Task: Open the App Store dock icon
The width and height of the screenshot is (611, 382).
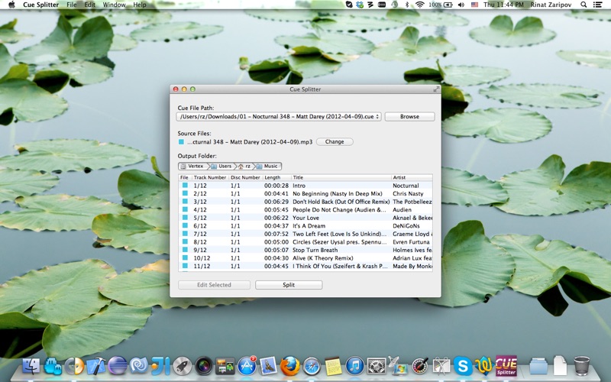Action: [247, 366]
